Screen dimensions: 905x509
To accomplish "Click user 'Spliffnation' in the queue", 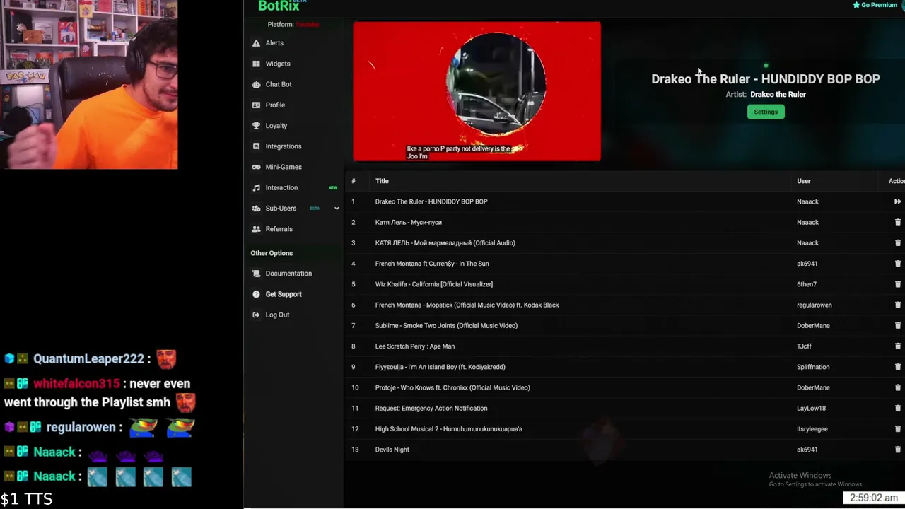I will coord(813,367).
